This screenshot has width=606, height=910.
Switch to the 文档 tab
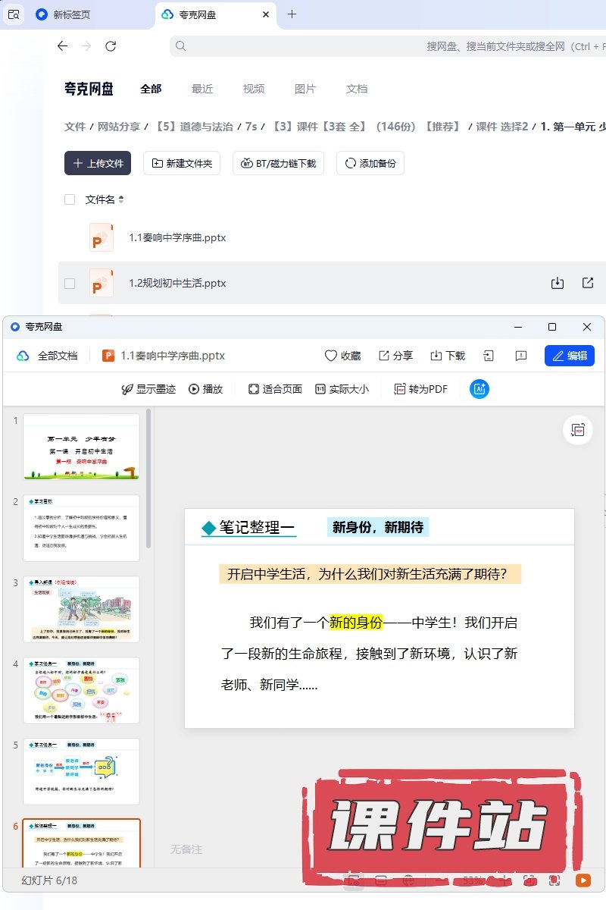(x=357, y=89)
